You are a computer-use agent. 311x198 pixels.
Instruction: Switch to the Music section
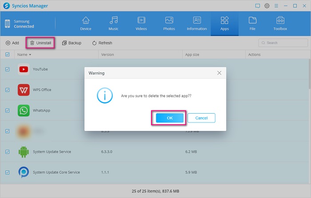(114, 23)
